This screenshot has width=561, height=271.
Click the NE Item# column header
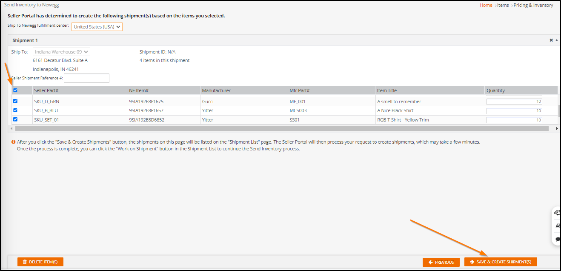coord(163,90)
